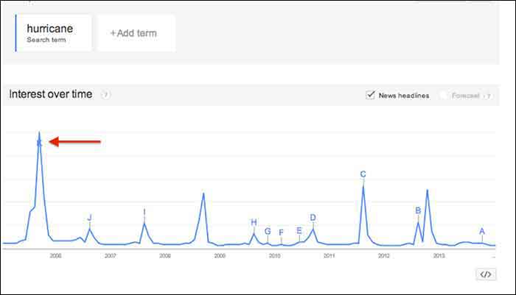Select headline marker I on the graph

tap(144, 212)
